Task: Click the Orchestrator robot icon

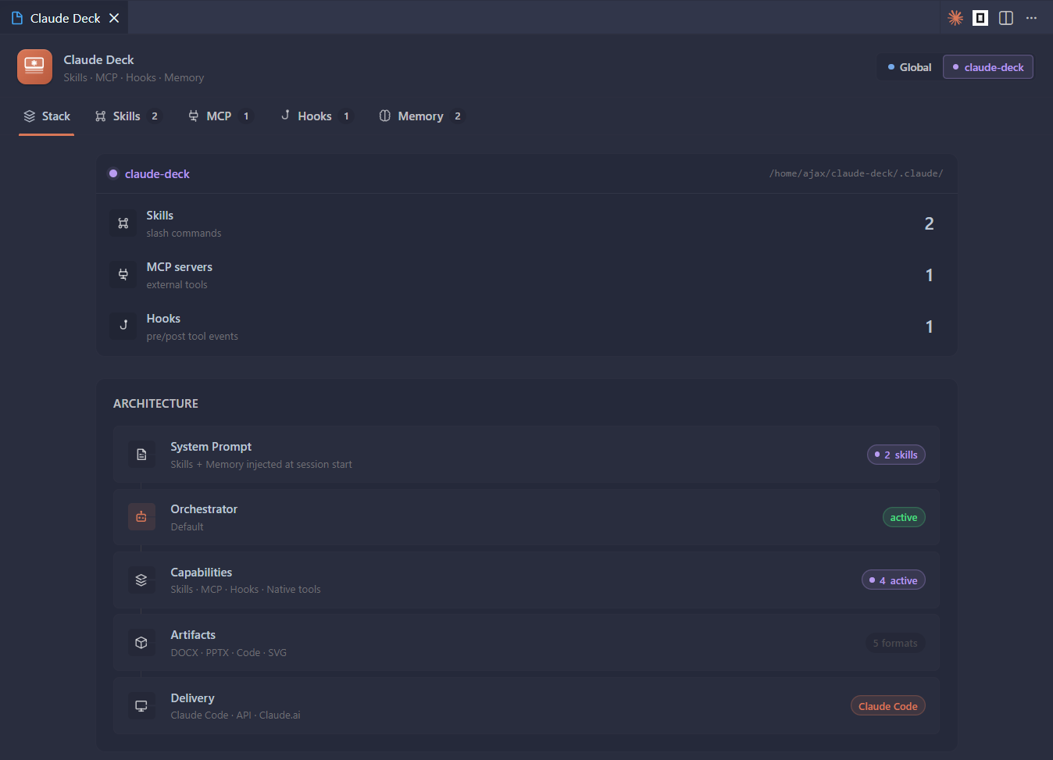Action: 141,517
